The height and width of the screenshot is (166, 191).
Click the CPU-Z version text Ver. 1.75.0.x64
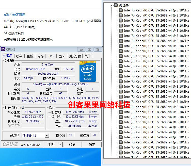tap(30, 145)
